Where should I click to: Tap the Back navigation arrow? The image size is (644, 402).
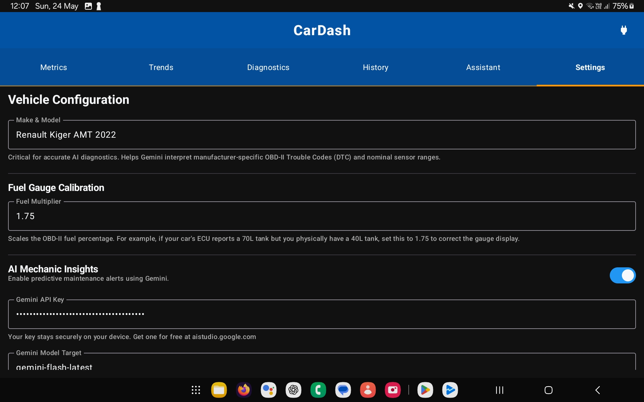point(597,390)
